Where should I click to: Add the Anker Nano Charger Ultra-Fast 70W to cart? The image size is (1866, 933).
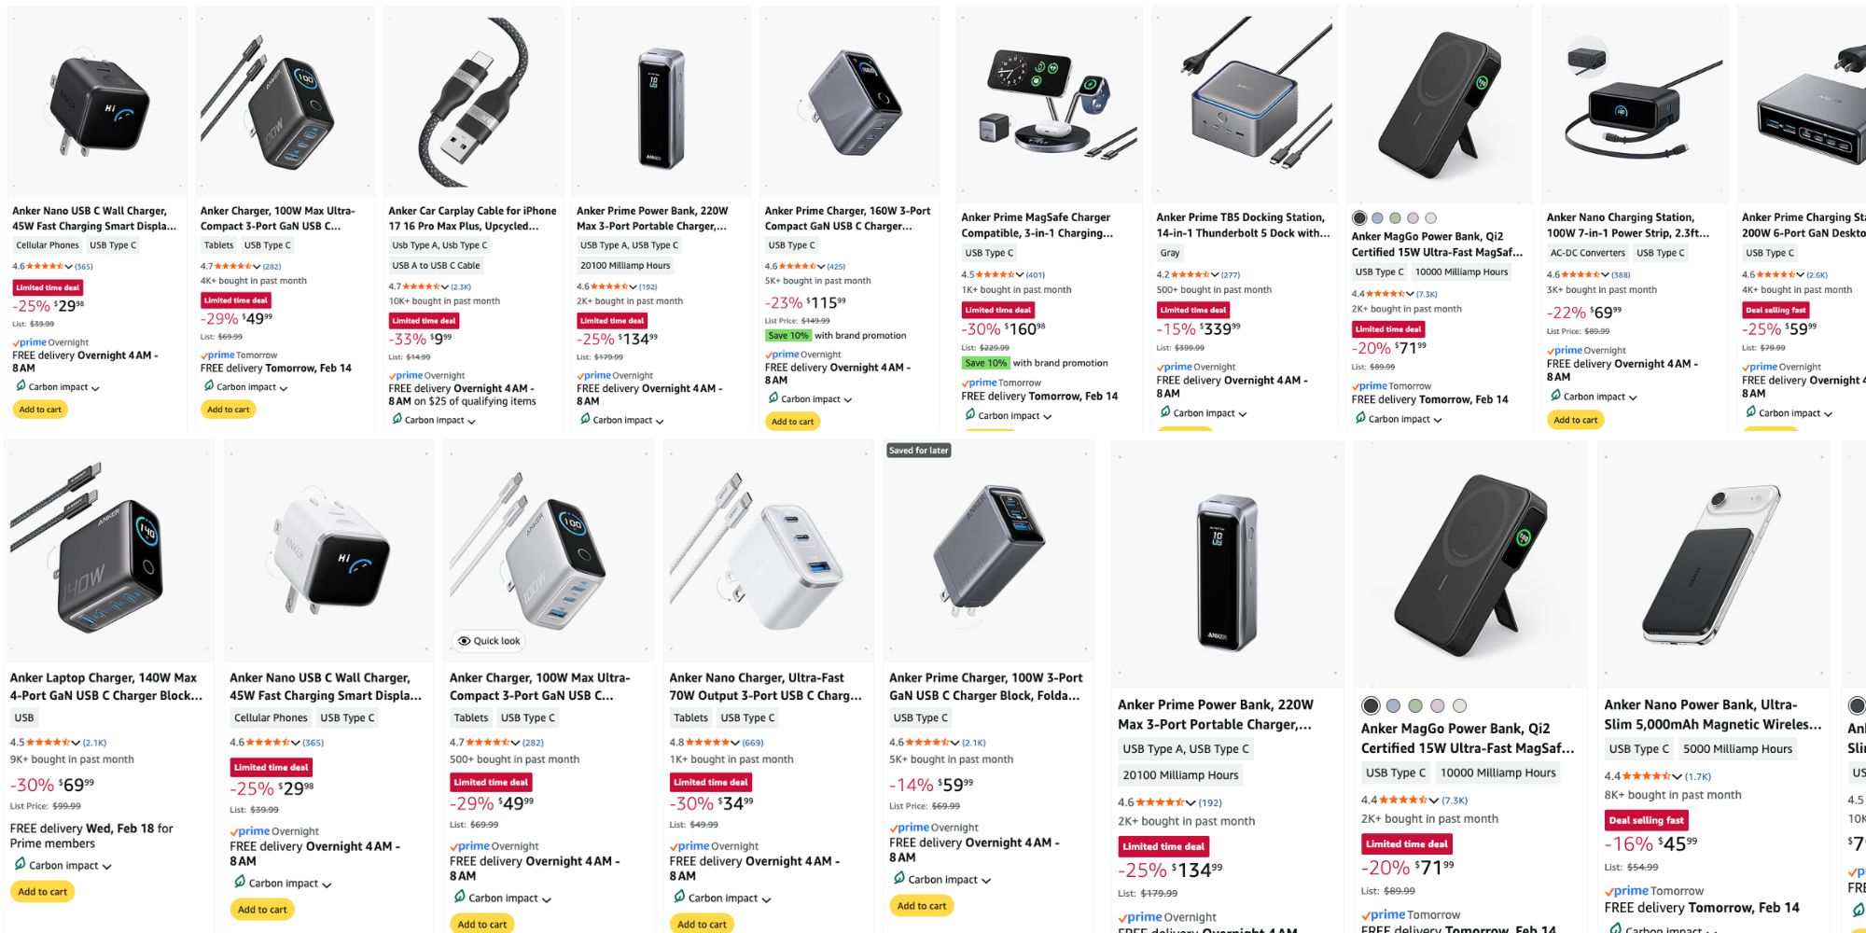(702, 924)
